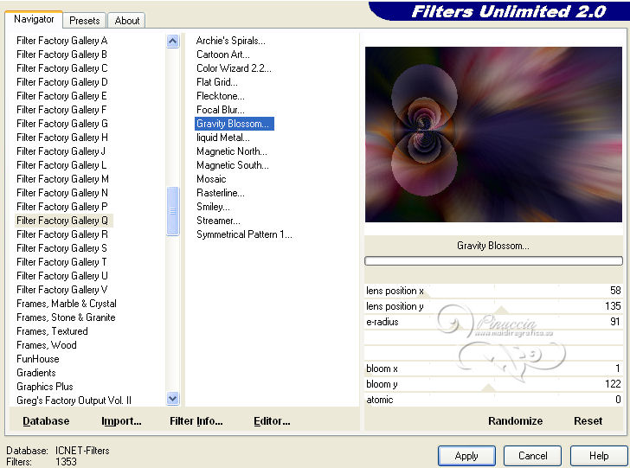630x468 pixels.
Task: Choose the Rasterline filter
Action: [x=220, y=193]
